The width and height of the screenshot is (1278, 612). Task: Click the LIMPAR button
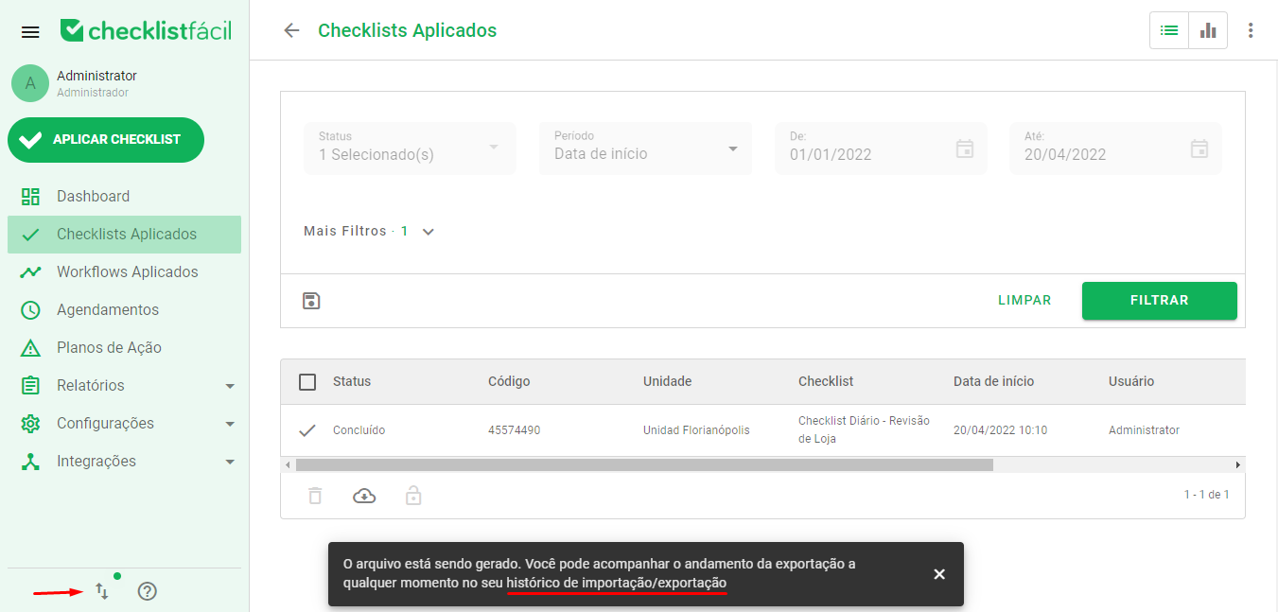pos(1024,301)
